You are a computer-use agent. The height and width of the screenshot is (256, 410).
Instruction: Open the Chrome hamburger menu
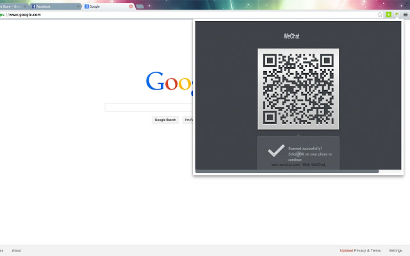(406, 14)
